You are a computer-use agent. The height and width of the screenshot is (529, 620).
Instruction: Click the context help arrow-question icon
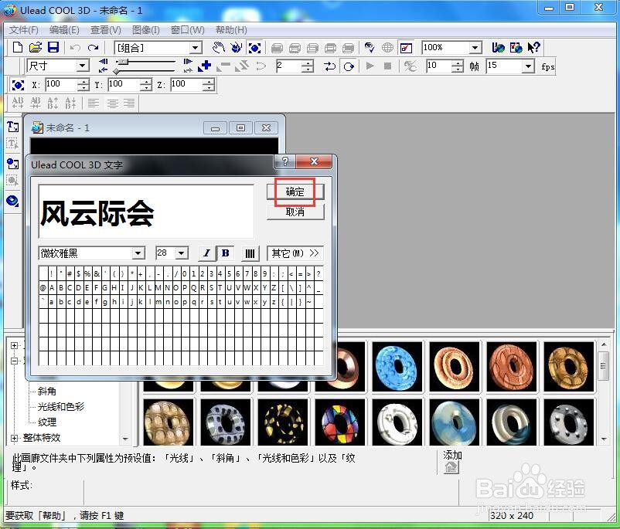point(533,48)
